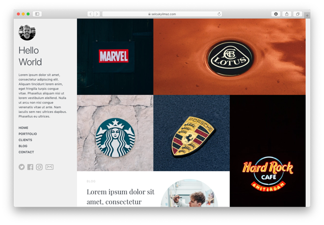Screen dimensions: 324x225
Task: Open the Lotus badge tile
Action: (x=229, y=57)
